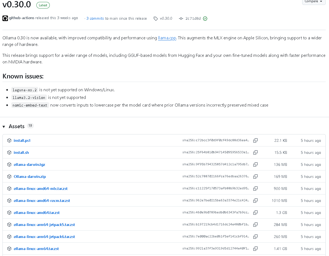Screen dimensions: 329x256
Task: Click the package icon beside ollama-linux-amd64.tar.zst
Action: [9, 213]
